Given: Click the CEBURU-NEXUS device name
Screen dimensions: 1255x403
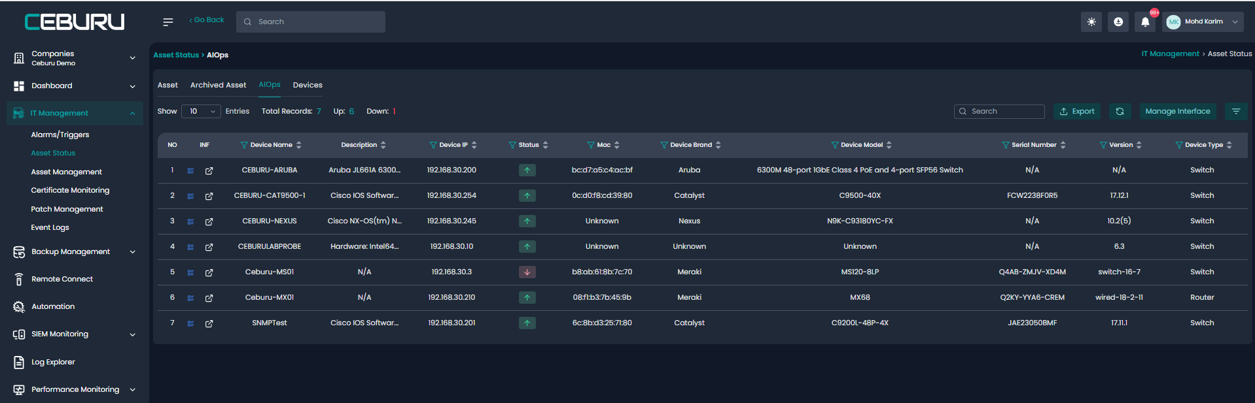Looking at the screenshot, I should tap(270, 221).
